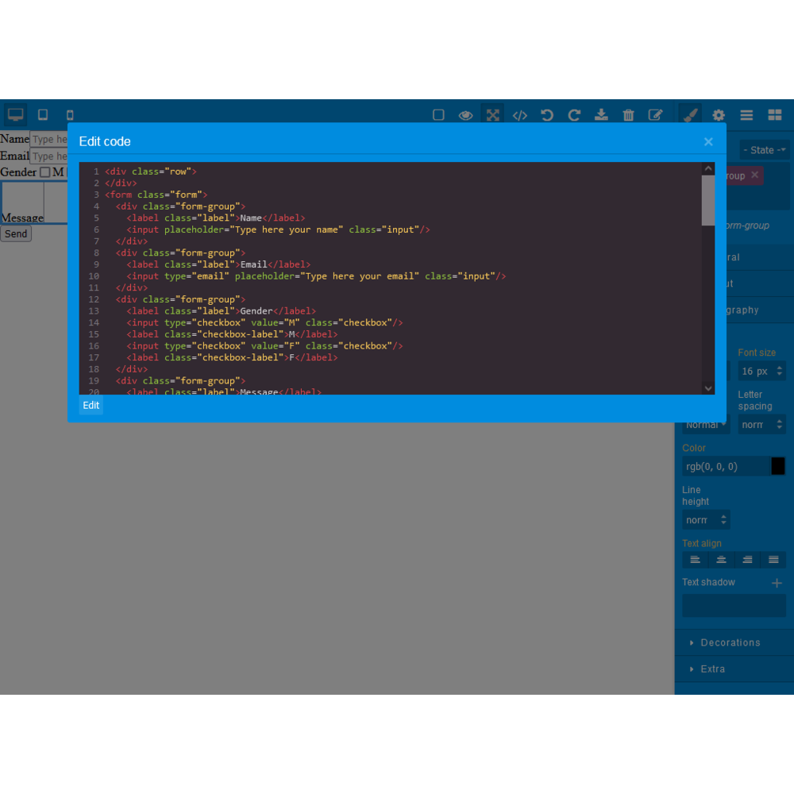794x794 pixels.
Task: Click the Edit button in dialog
Action: coord(91,405)
